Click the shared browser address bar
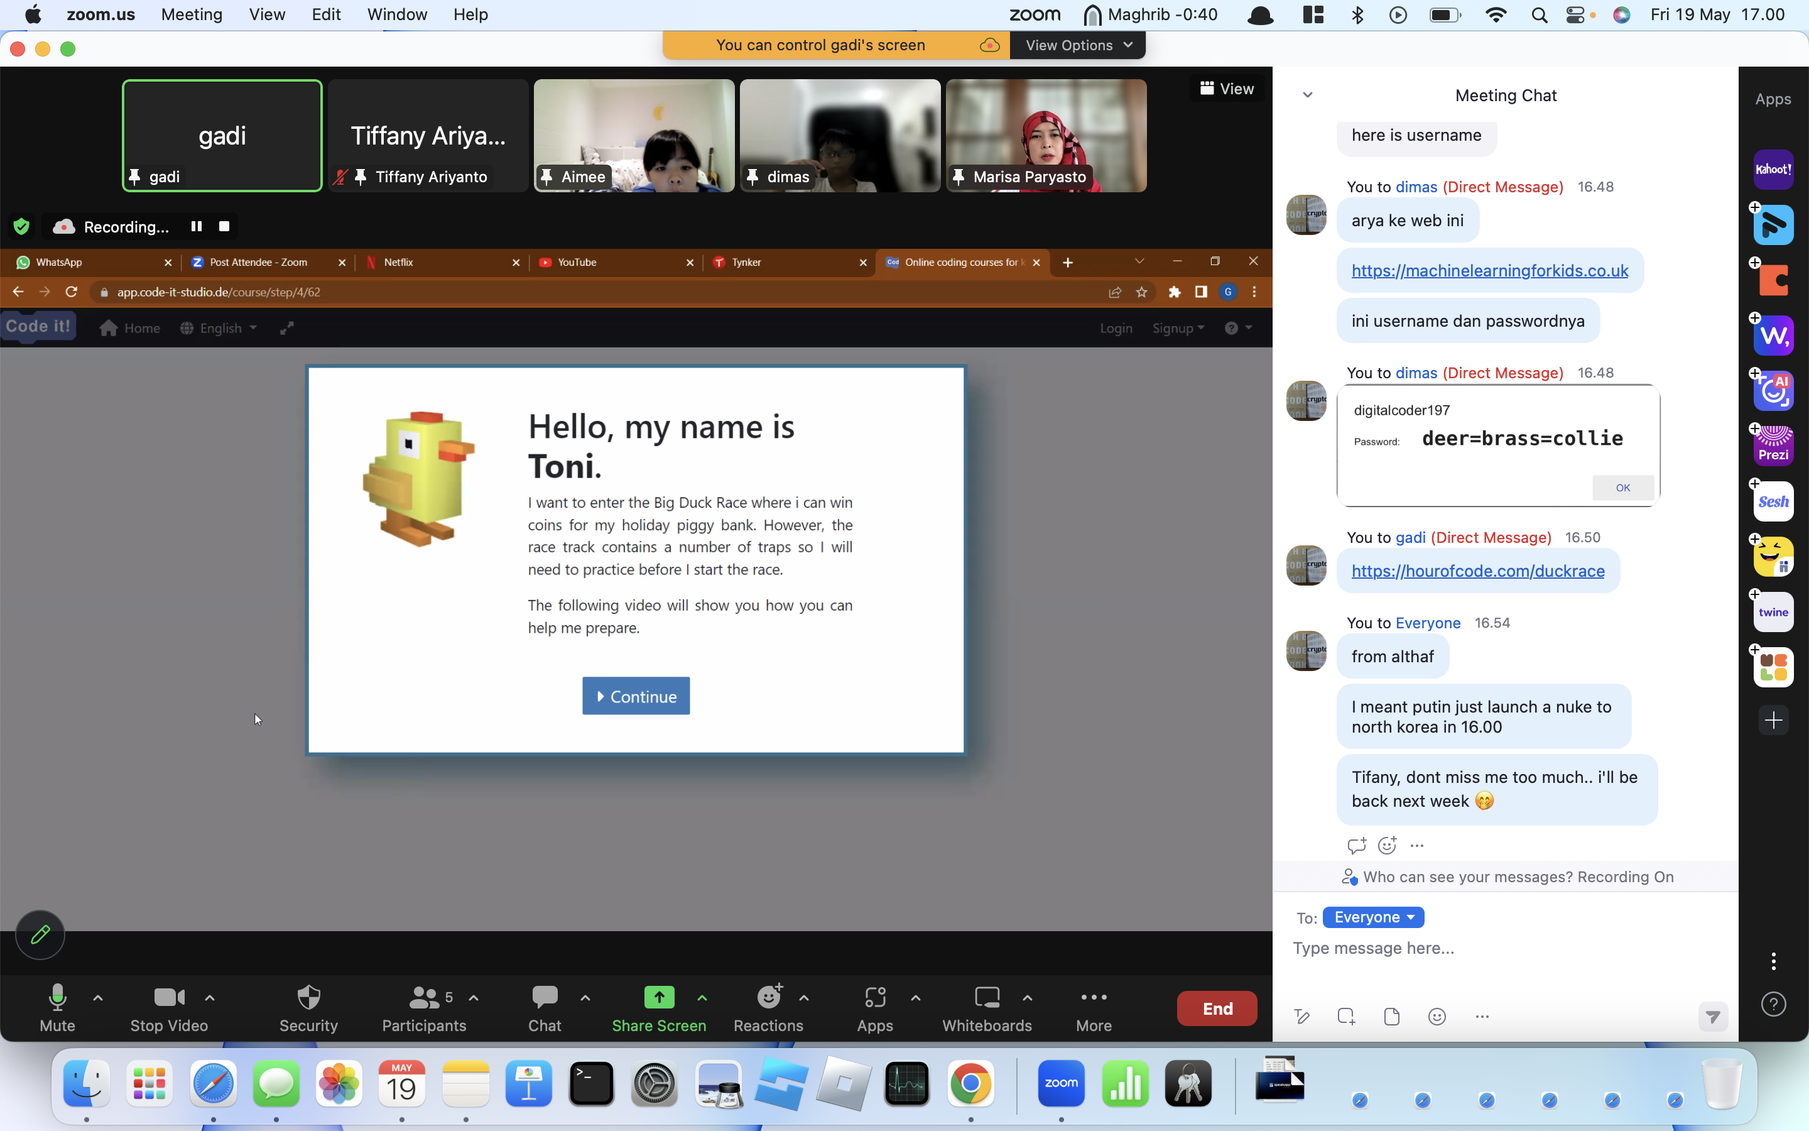The height and width of the screenshot is (1131, 1809). point(598,292)
